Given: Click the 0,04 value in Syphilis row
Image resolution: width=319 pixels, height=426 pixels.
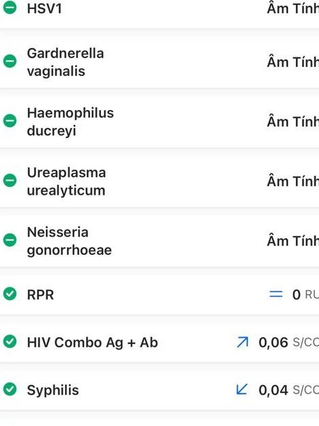Looking at the screenshot, I should 273,390.
